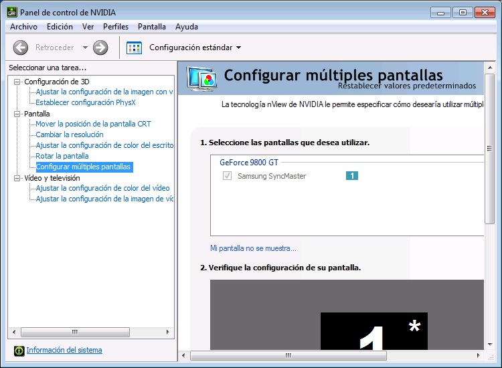Click the multiple monitors header icon
502x368 pixels.
202,78
